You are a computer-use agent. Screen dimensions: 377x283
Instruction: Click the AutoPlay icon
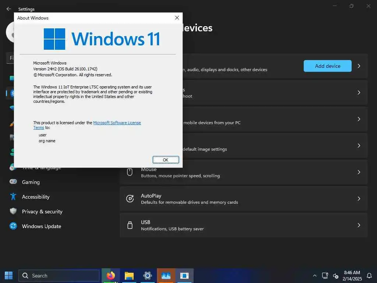pyautogui.click(x=130, y=199)
